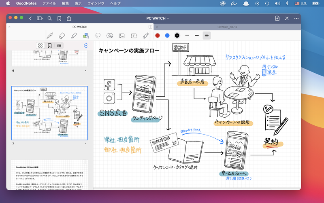Open the ヘルプ menu
324x203 pixels.
tap(115, 3)
